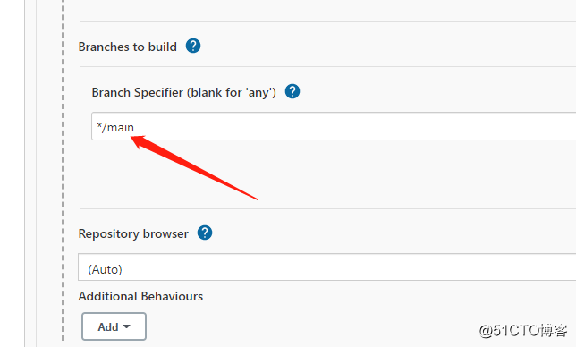Focus the Branch Specifier text field
The image size is (576, 347).
point(334,126)
